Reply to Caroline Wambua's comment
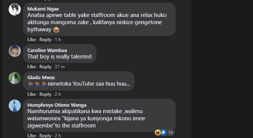 pyautogui.click(x=45, y=67)
